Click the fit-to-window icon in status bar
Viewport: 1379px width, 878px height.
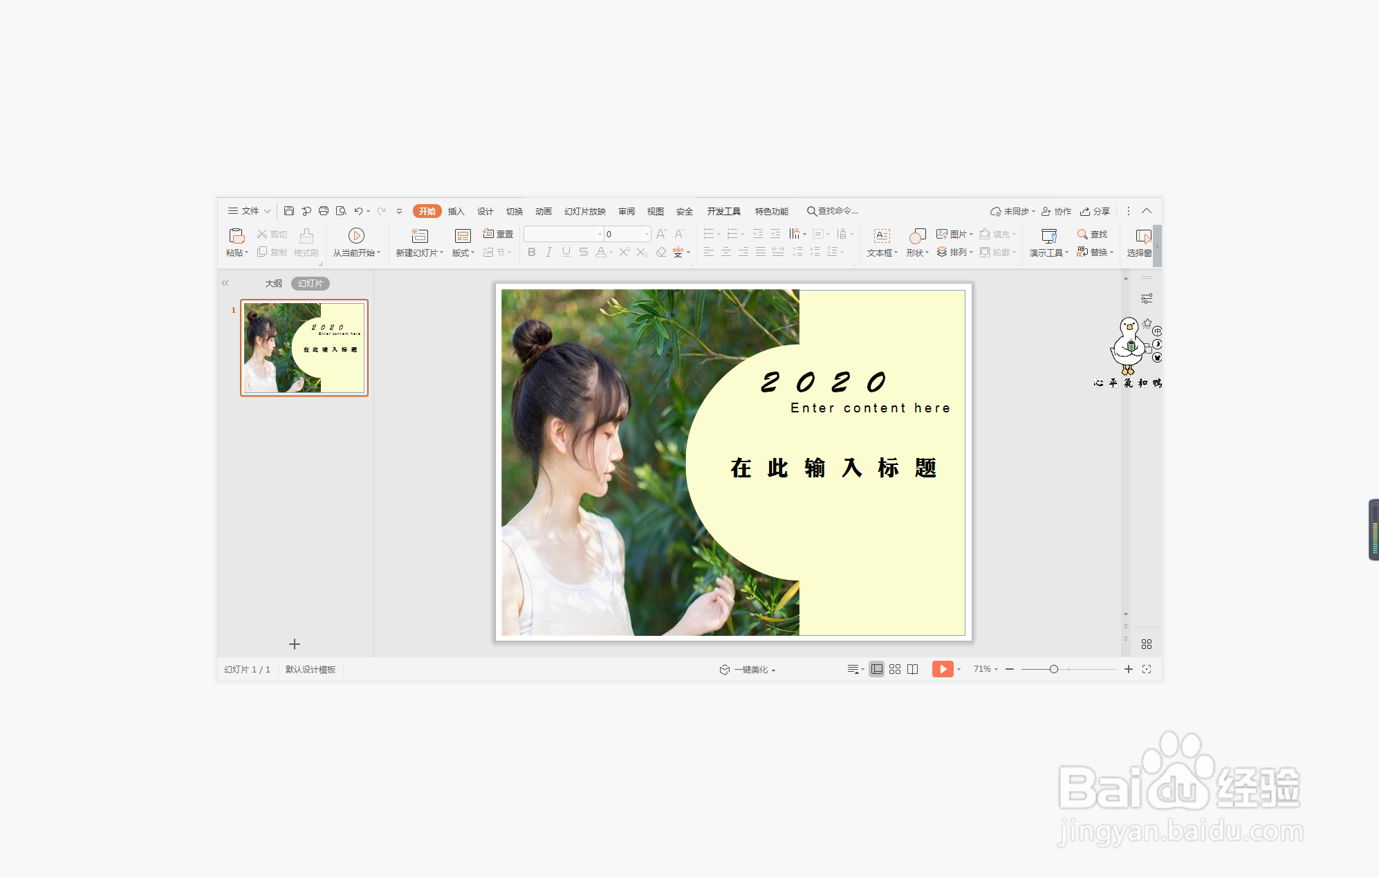[1147, 669]
